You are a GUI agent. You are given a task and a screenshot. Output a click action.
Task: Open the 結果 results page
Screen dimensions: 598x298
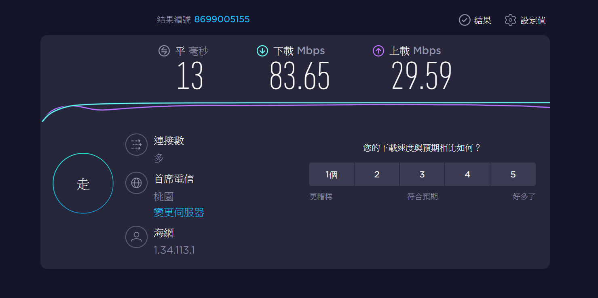(x=482, y=21)
